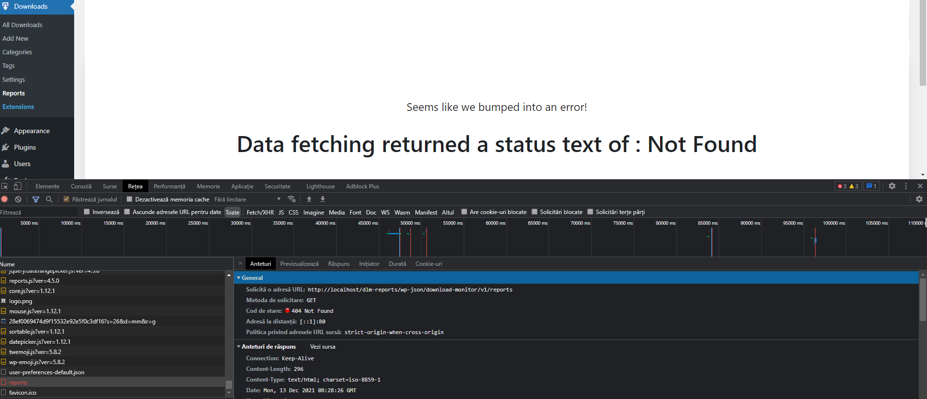Open network conditions wifi icon
This screenshot has height=399, width=927.
point(292,199)
